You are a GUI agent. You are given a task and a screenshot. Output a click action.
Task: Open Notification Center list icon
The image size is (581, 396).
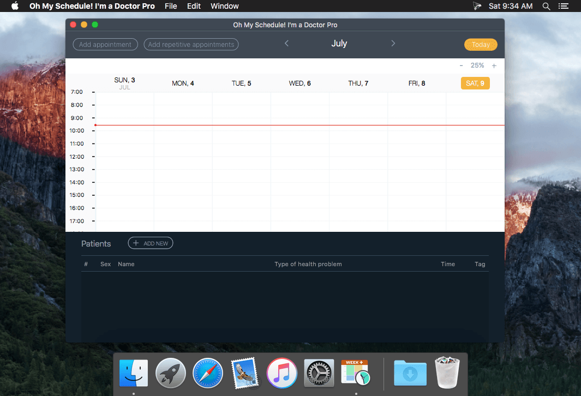tap(563, 6)
